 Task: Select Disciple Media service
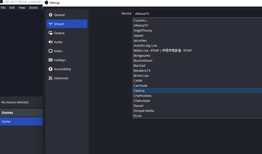[x=198, y=111]
